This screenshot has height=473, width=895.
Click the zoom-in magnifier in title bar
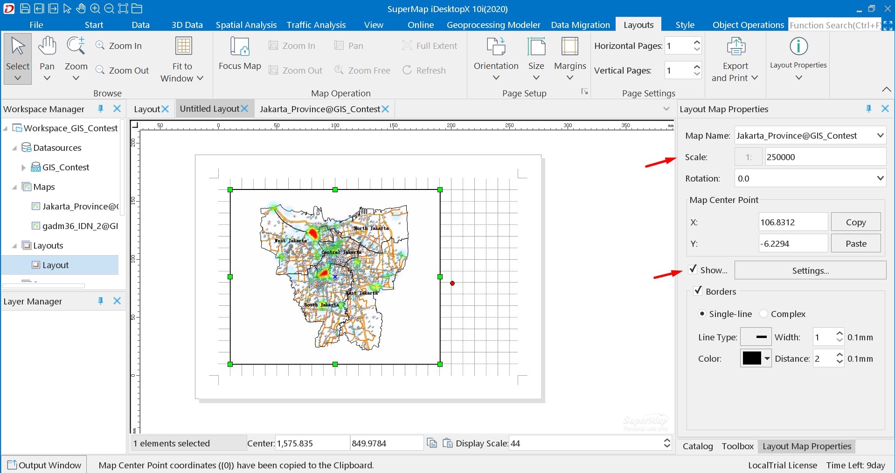(95, 8)
